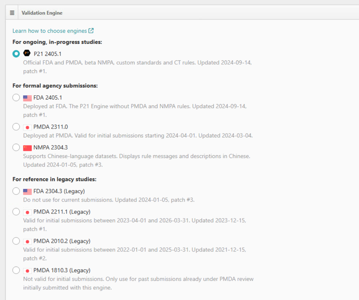359x300 pixels.
Task: Click the 'Official FDA and PMDA, beta NMPA' description
Action: click(x=137, y=67)
